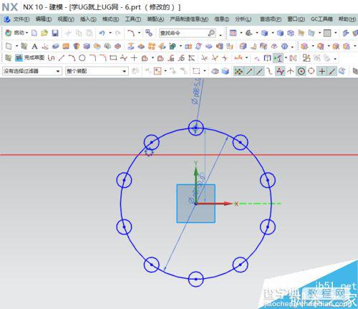358x309 pixels.
Task: Open the Edit (编辑) menu
Action: click(x=44, y=19)
